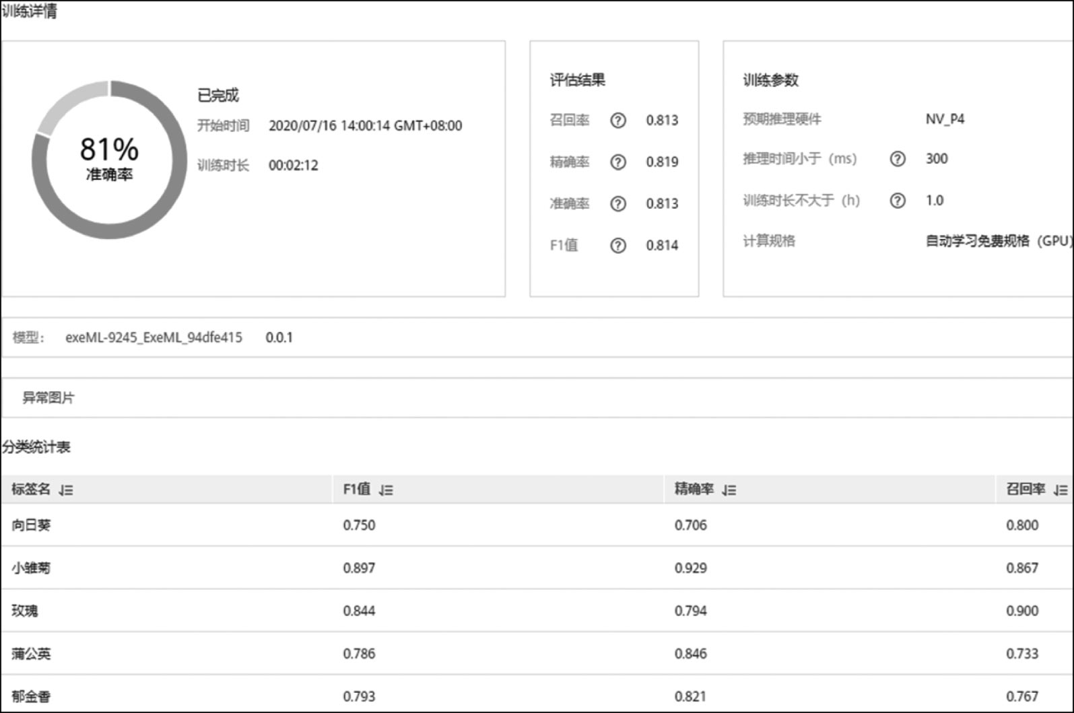
Task: Sort table by 召回率 column icon
Action: click(x=1061, y=490)
